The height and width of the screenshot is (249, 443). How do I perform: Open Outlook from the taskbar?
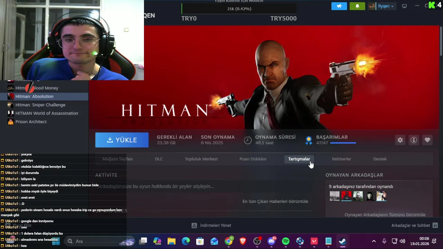pos(214,241)
